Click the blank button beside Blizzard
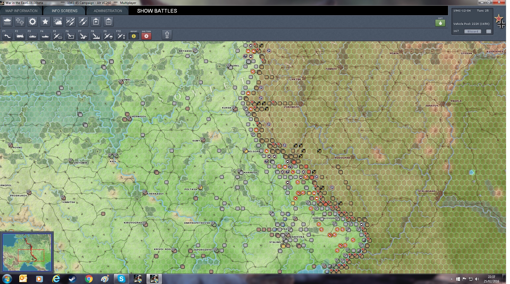 pos(489,31)
